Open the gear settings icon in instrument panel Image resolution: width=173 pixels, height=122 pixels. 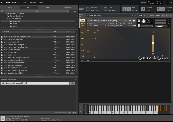(88, 60)
